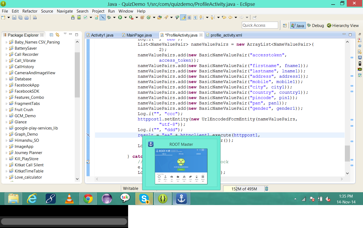Click the Package Explorer scrollbar thumb
This screenshot has width=363, height=228.
tap(77, 75)
